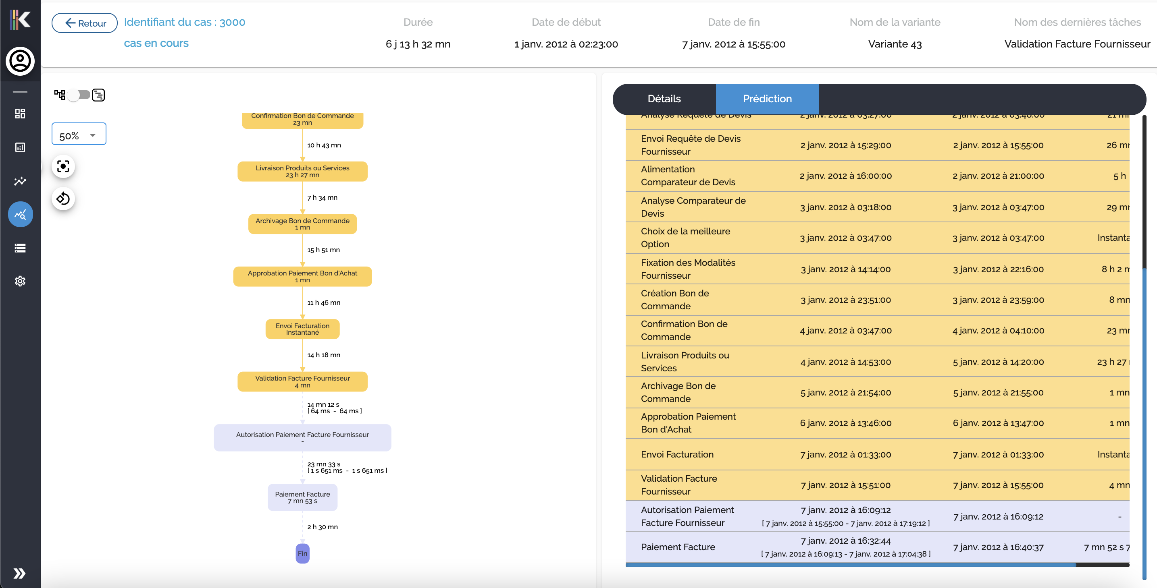1157x588 pixels.
Task: Toggle the graph display mode switch
Action: tap(79, 95)
